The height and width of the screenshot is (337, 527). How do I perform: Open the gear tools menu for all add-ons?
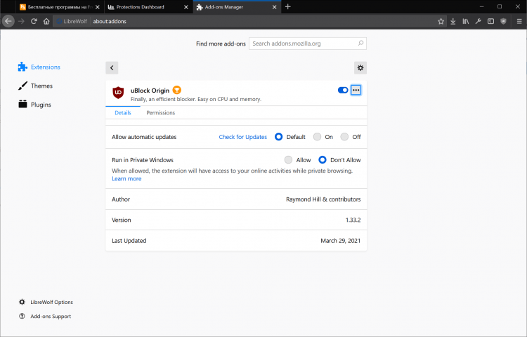click(x=360, y=67)
